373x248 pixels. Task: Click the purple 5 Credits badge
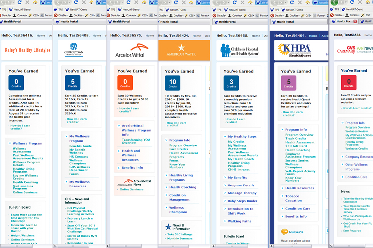(288, 82)
